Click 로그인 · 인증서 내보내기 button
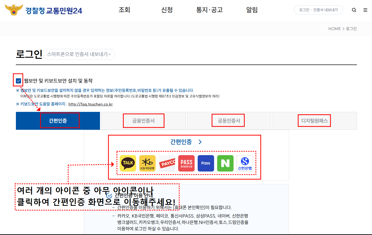Screen dimensions: 372x235 coord(318,10)
